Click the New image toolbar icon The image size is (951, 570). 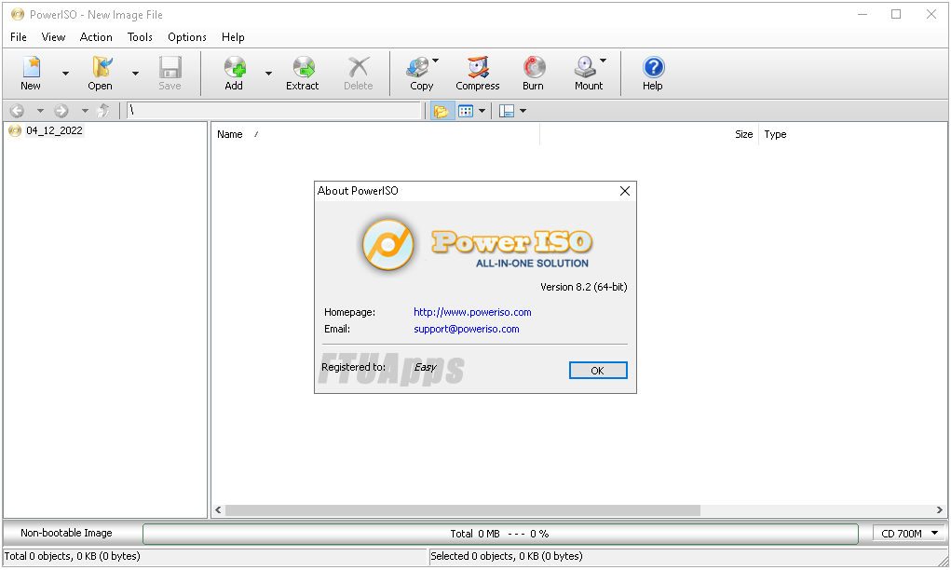pyautogui.click(x=31, y=67)
